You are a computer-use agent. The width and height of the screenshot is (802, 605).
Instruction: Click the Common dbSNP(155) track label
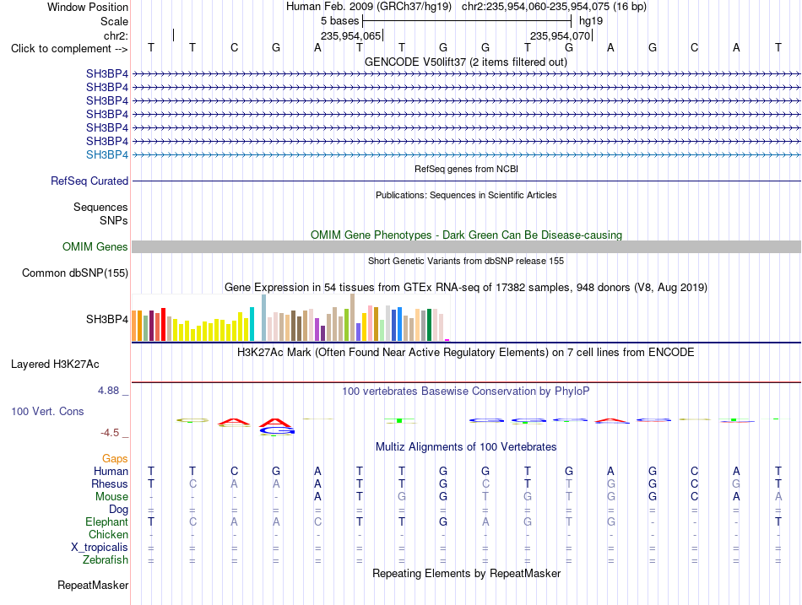click(75, 273)
